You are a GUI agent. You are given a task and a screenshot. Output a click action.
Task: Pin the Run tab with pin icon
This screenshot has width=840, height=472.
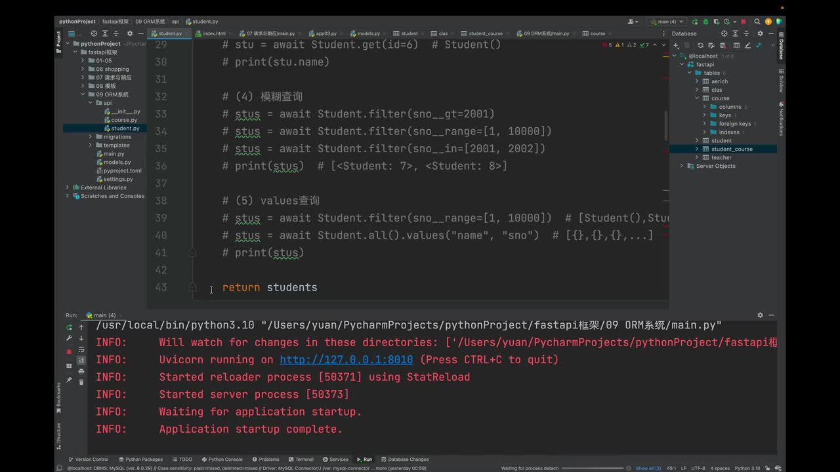point(69,380)
